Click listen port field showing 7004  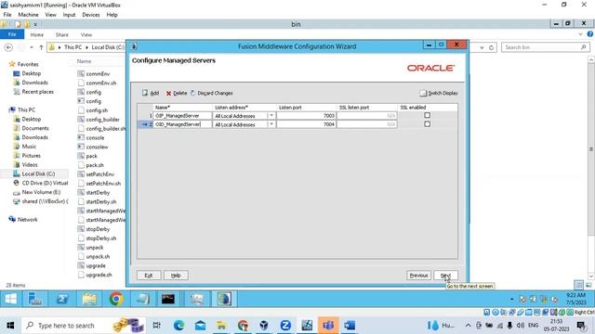click(306, 124)
